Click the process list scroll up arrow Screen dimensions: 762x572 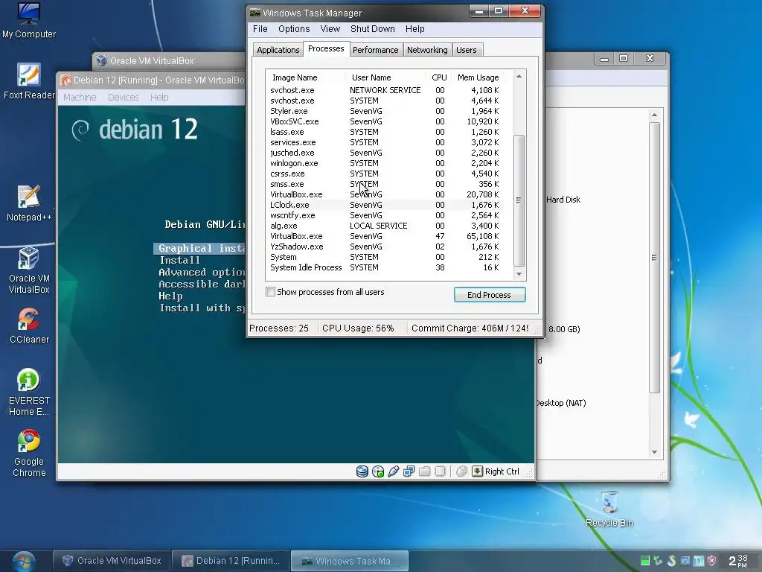pos(519,77)
